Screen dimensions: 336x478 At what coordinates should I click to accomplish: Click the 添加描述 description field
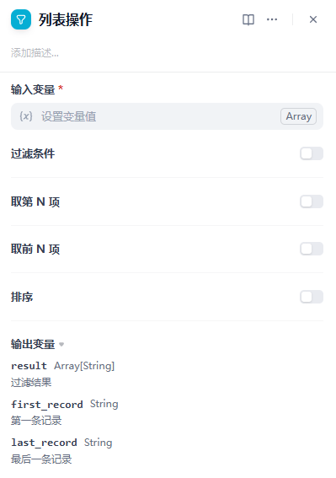[35, 53]
